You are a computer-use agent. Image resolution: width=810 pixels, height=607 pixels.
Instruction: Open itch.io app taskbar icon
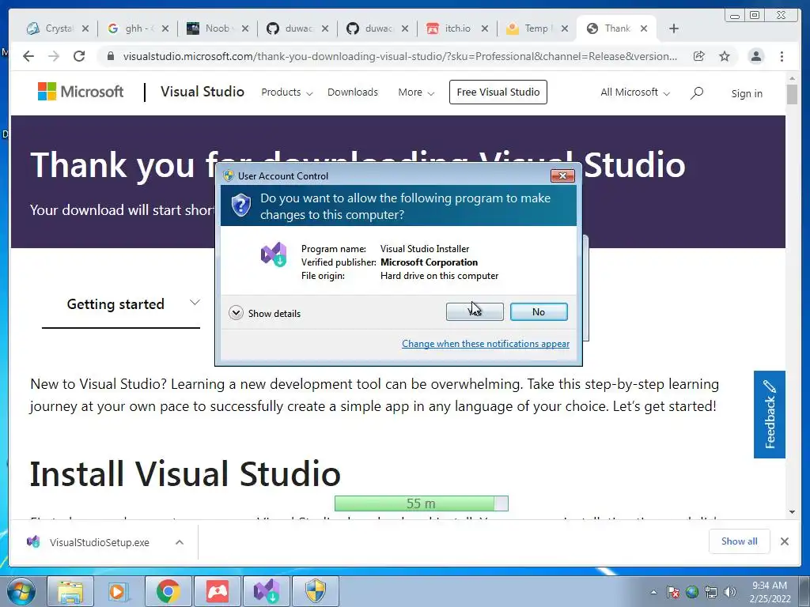click(218, 591)
